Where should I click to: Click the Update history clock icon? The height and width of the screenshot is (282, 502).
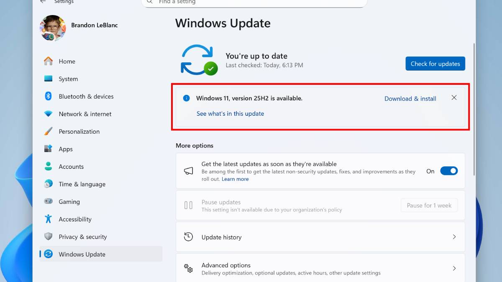(189, 237)
